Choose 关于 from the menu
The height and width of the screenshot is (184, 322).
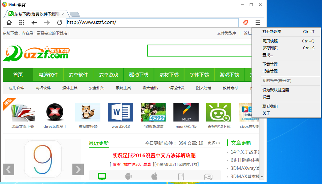coord(286,113)
